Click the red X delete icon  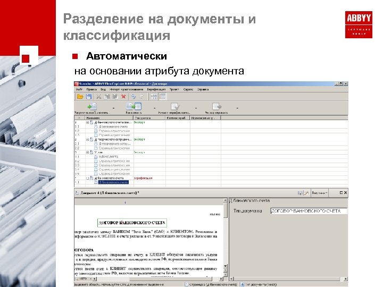(x=123, y=97)
